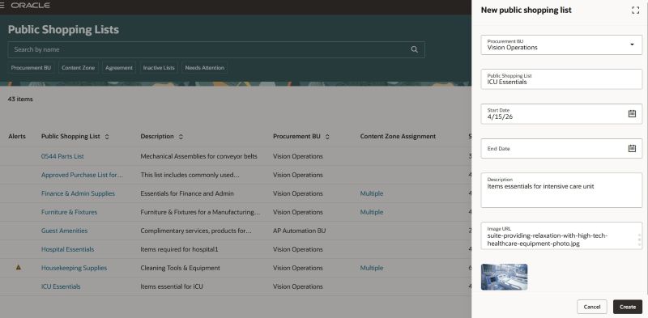This screenshot has height=318, width=648.
Task: Click the search magnifier icon
Action: coord(414,49)
